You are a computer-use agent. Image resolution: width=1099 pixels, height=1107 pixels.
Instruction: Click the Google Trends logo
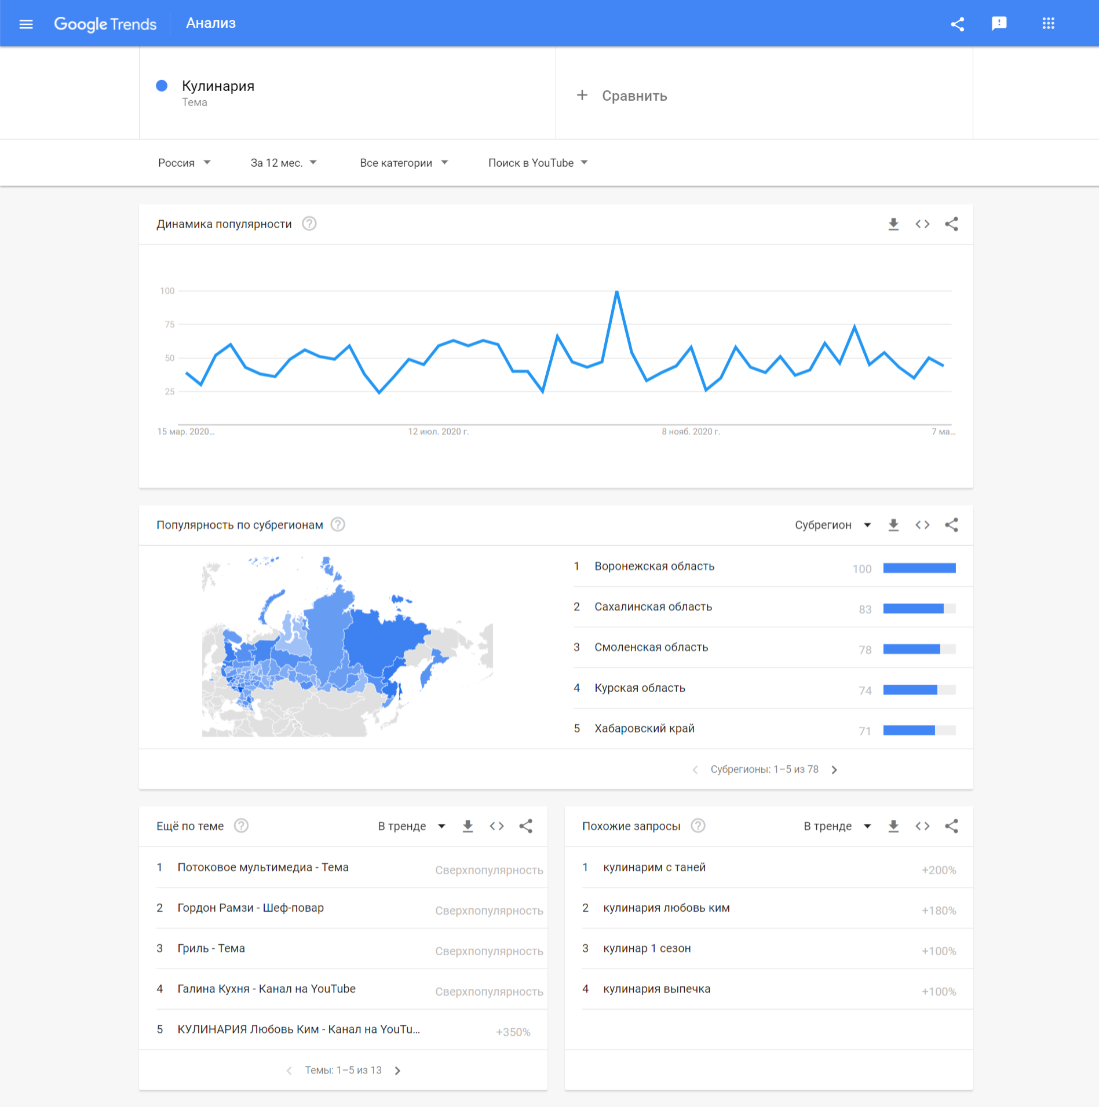pos(105,24)
